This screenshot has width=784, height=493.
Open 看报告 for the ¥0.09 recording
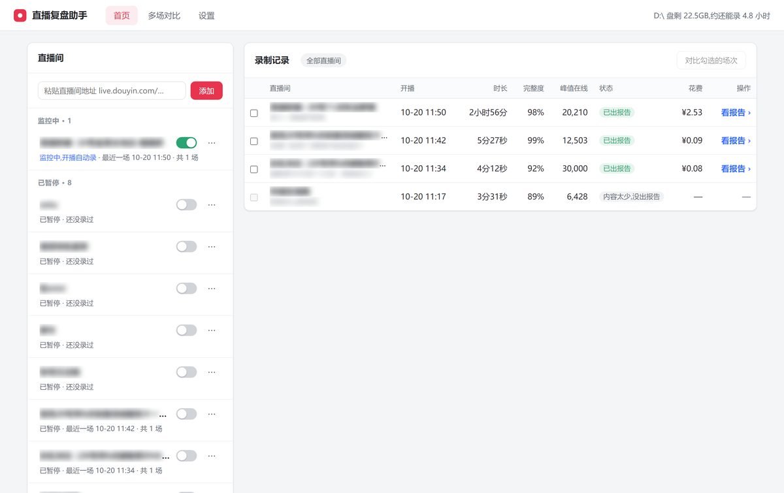(x=736, y=140)
